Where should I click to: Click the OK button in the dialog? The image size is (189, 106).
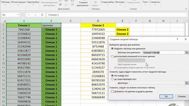point(166,96)
